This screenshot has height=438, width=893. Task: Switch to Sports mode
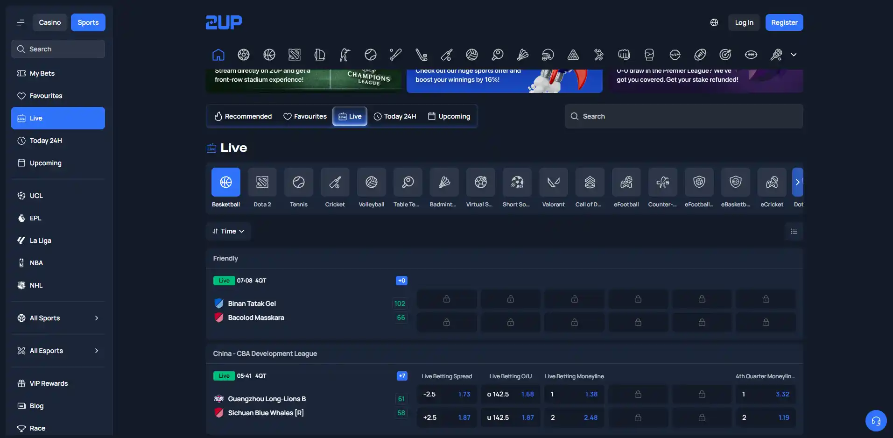pyautogui.click(x=88, y=22)
